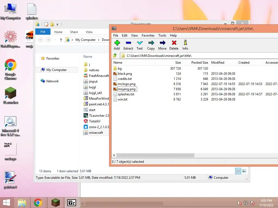This screenshot has width=278, height=208.
Task: Open the Share tab in Explorer ribbon
Action: (74, 32)
